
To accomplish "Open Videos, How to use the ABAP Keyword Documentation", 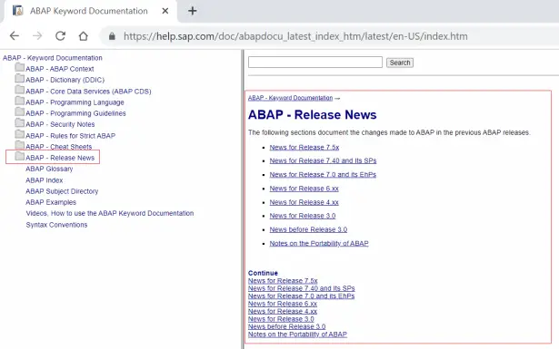I will (x=110, y=213).
